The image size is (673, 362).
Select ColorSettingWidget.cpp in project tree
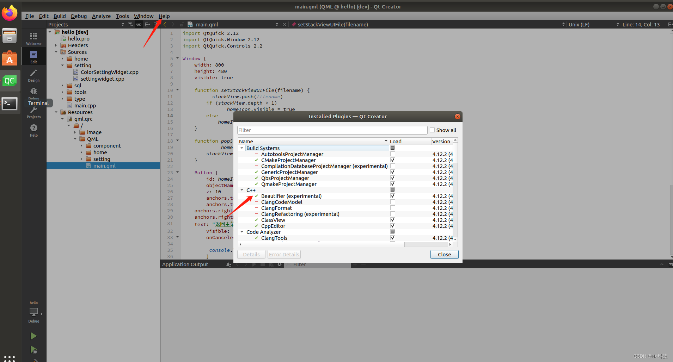[110, 72]
